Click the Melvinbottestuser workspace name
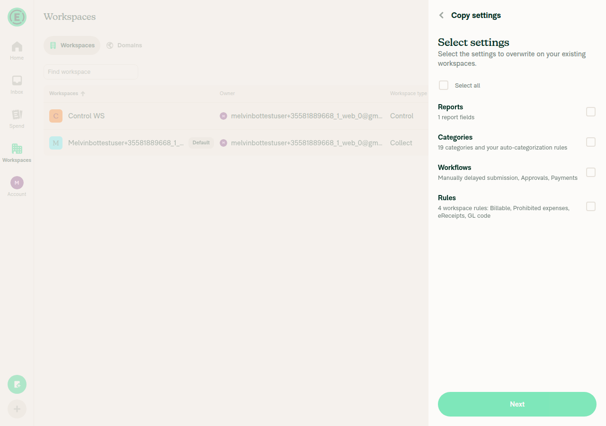 tap(126, 143)
